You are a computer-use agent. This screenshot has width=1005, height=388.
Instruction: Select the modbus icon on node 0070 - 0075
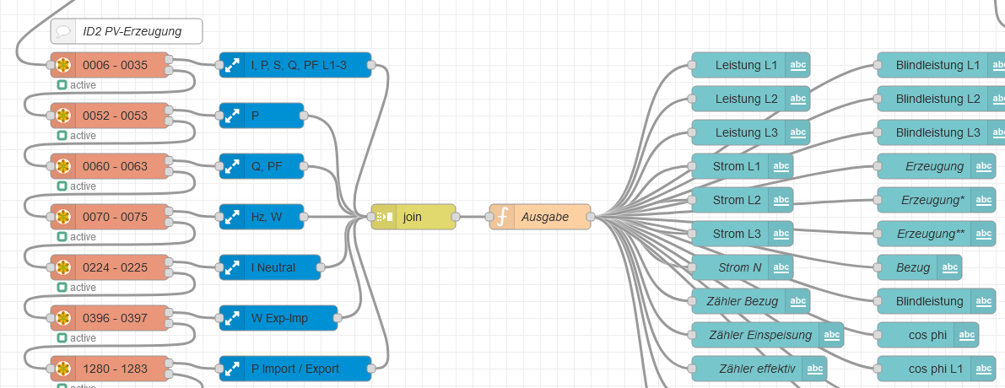pyautogui.click(x=62, y=217)
